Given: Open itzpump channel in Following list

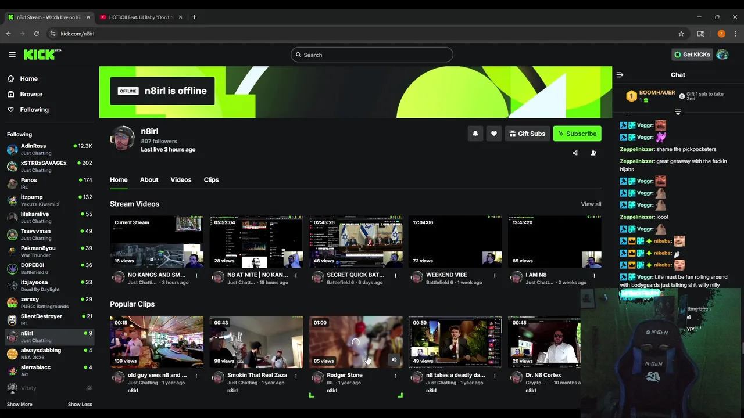Looking at the screenshot, I should pyautogui.click(x=49, y=200).
